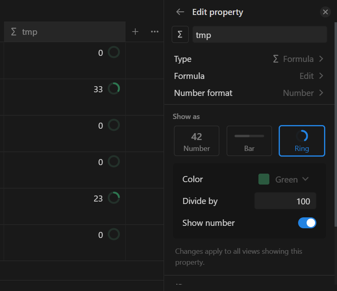Image resolution: width=337 pixels, height=291 pixels.
Task: Click the tmp property name field
Action: (260, 34)
